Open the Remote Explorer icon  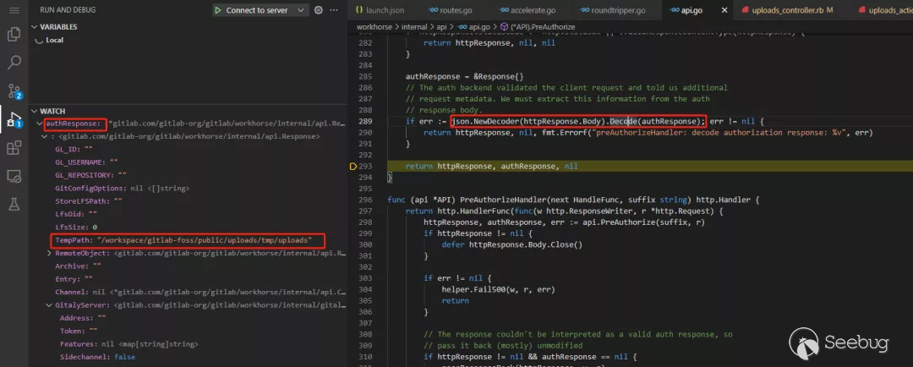pyautogui.click(x=14, y=176)
